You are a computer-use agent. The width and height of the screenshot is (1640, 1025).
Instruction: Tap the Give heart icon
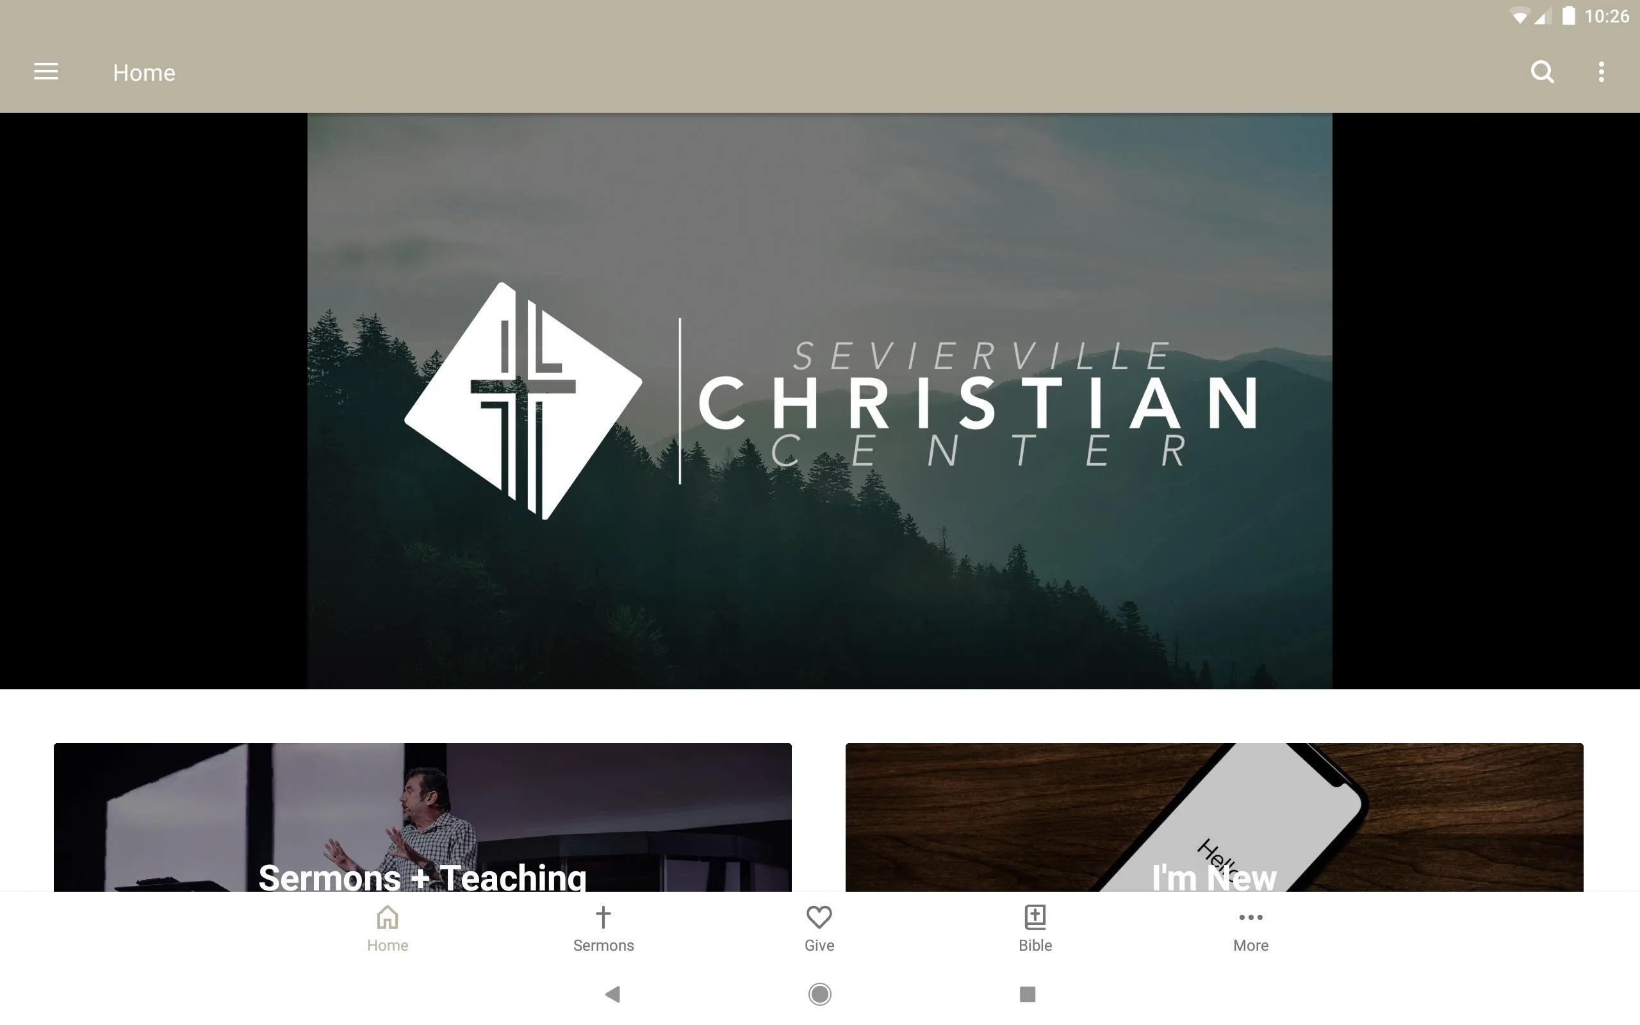tap(819, 916)
